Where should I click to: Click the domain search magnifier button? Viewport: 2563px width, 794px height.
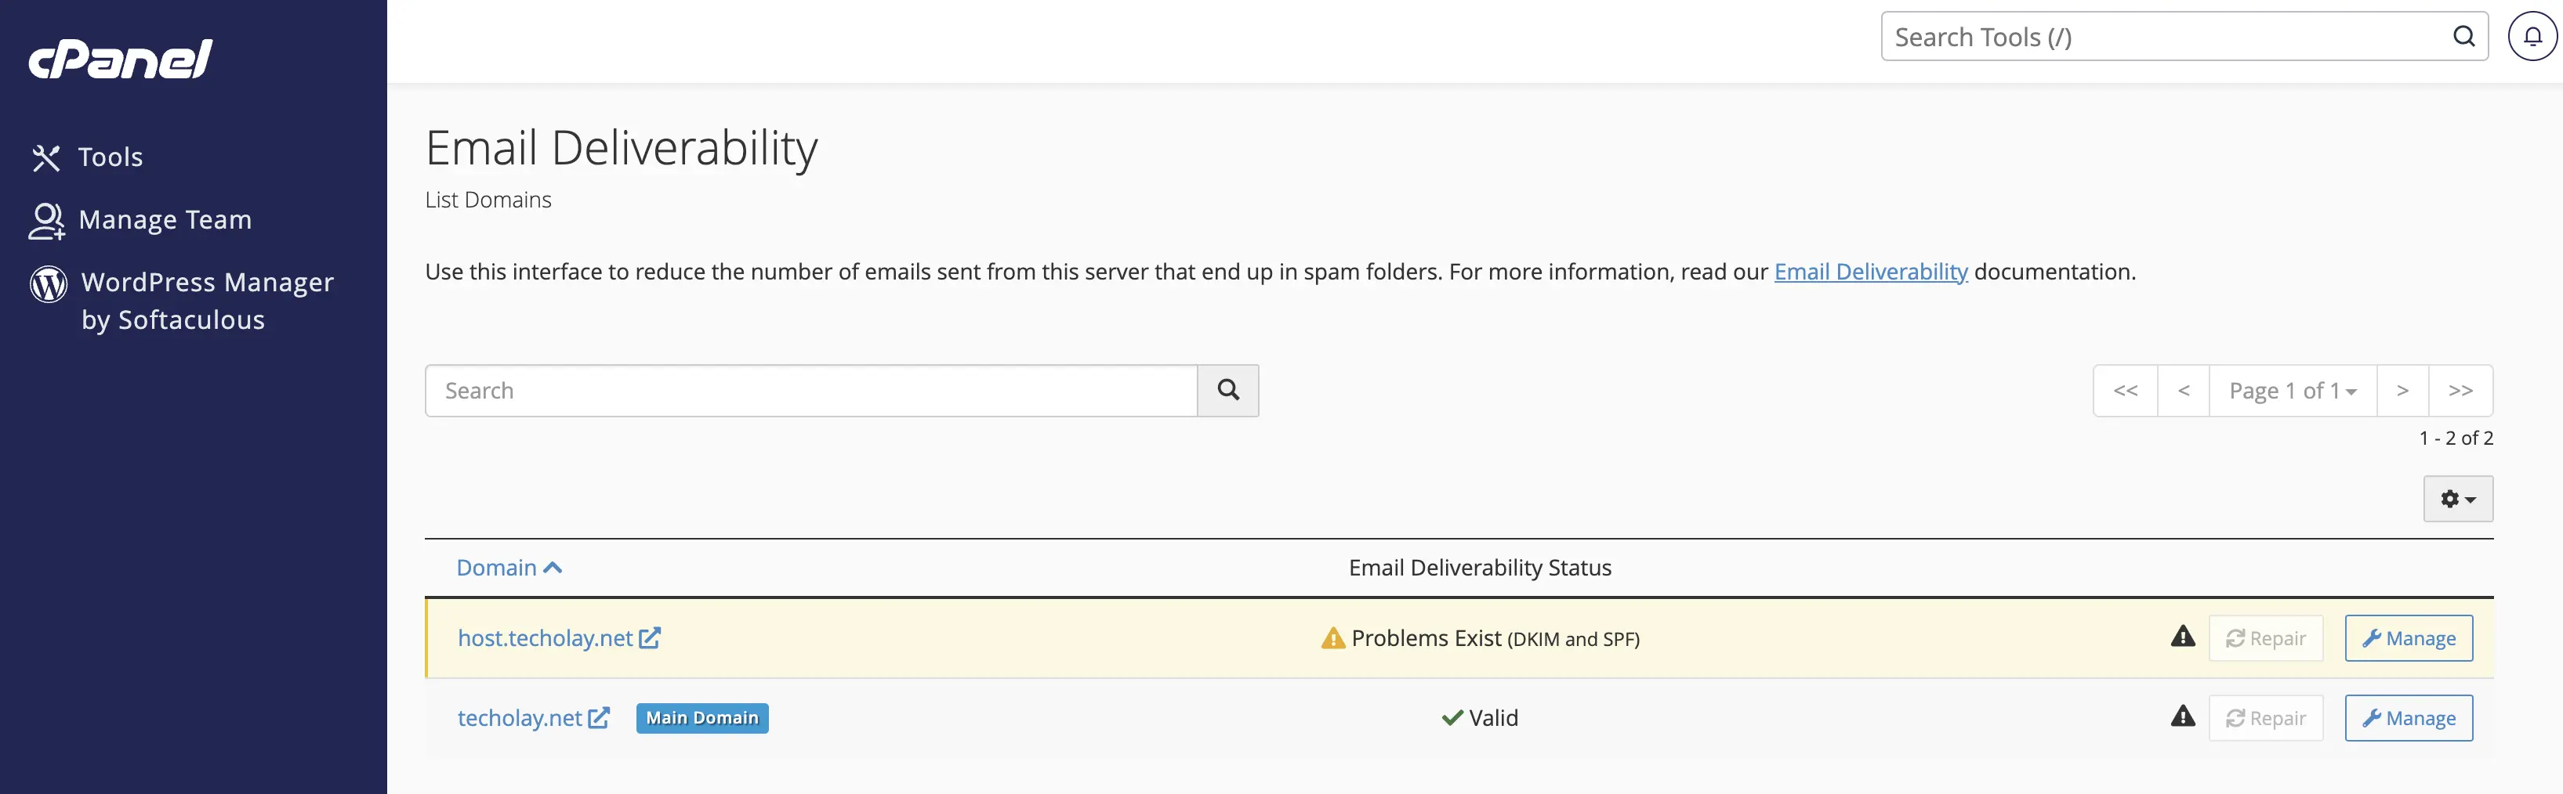click(1227, 391)
